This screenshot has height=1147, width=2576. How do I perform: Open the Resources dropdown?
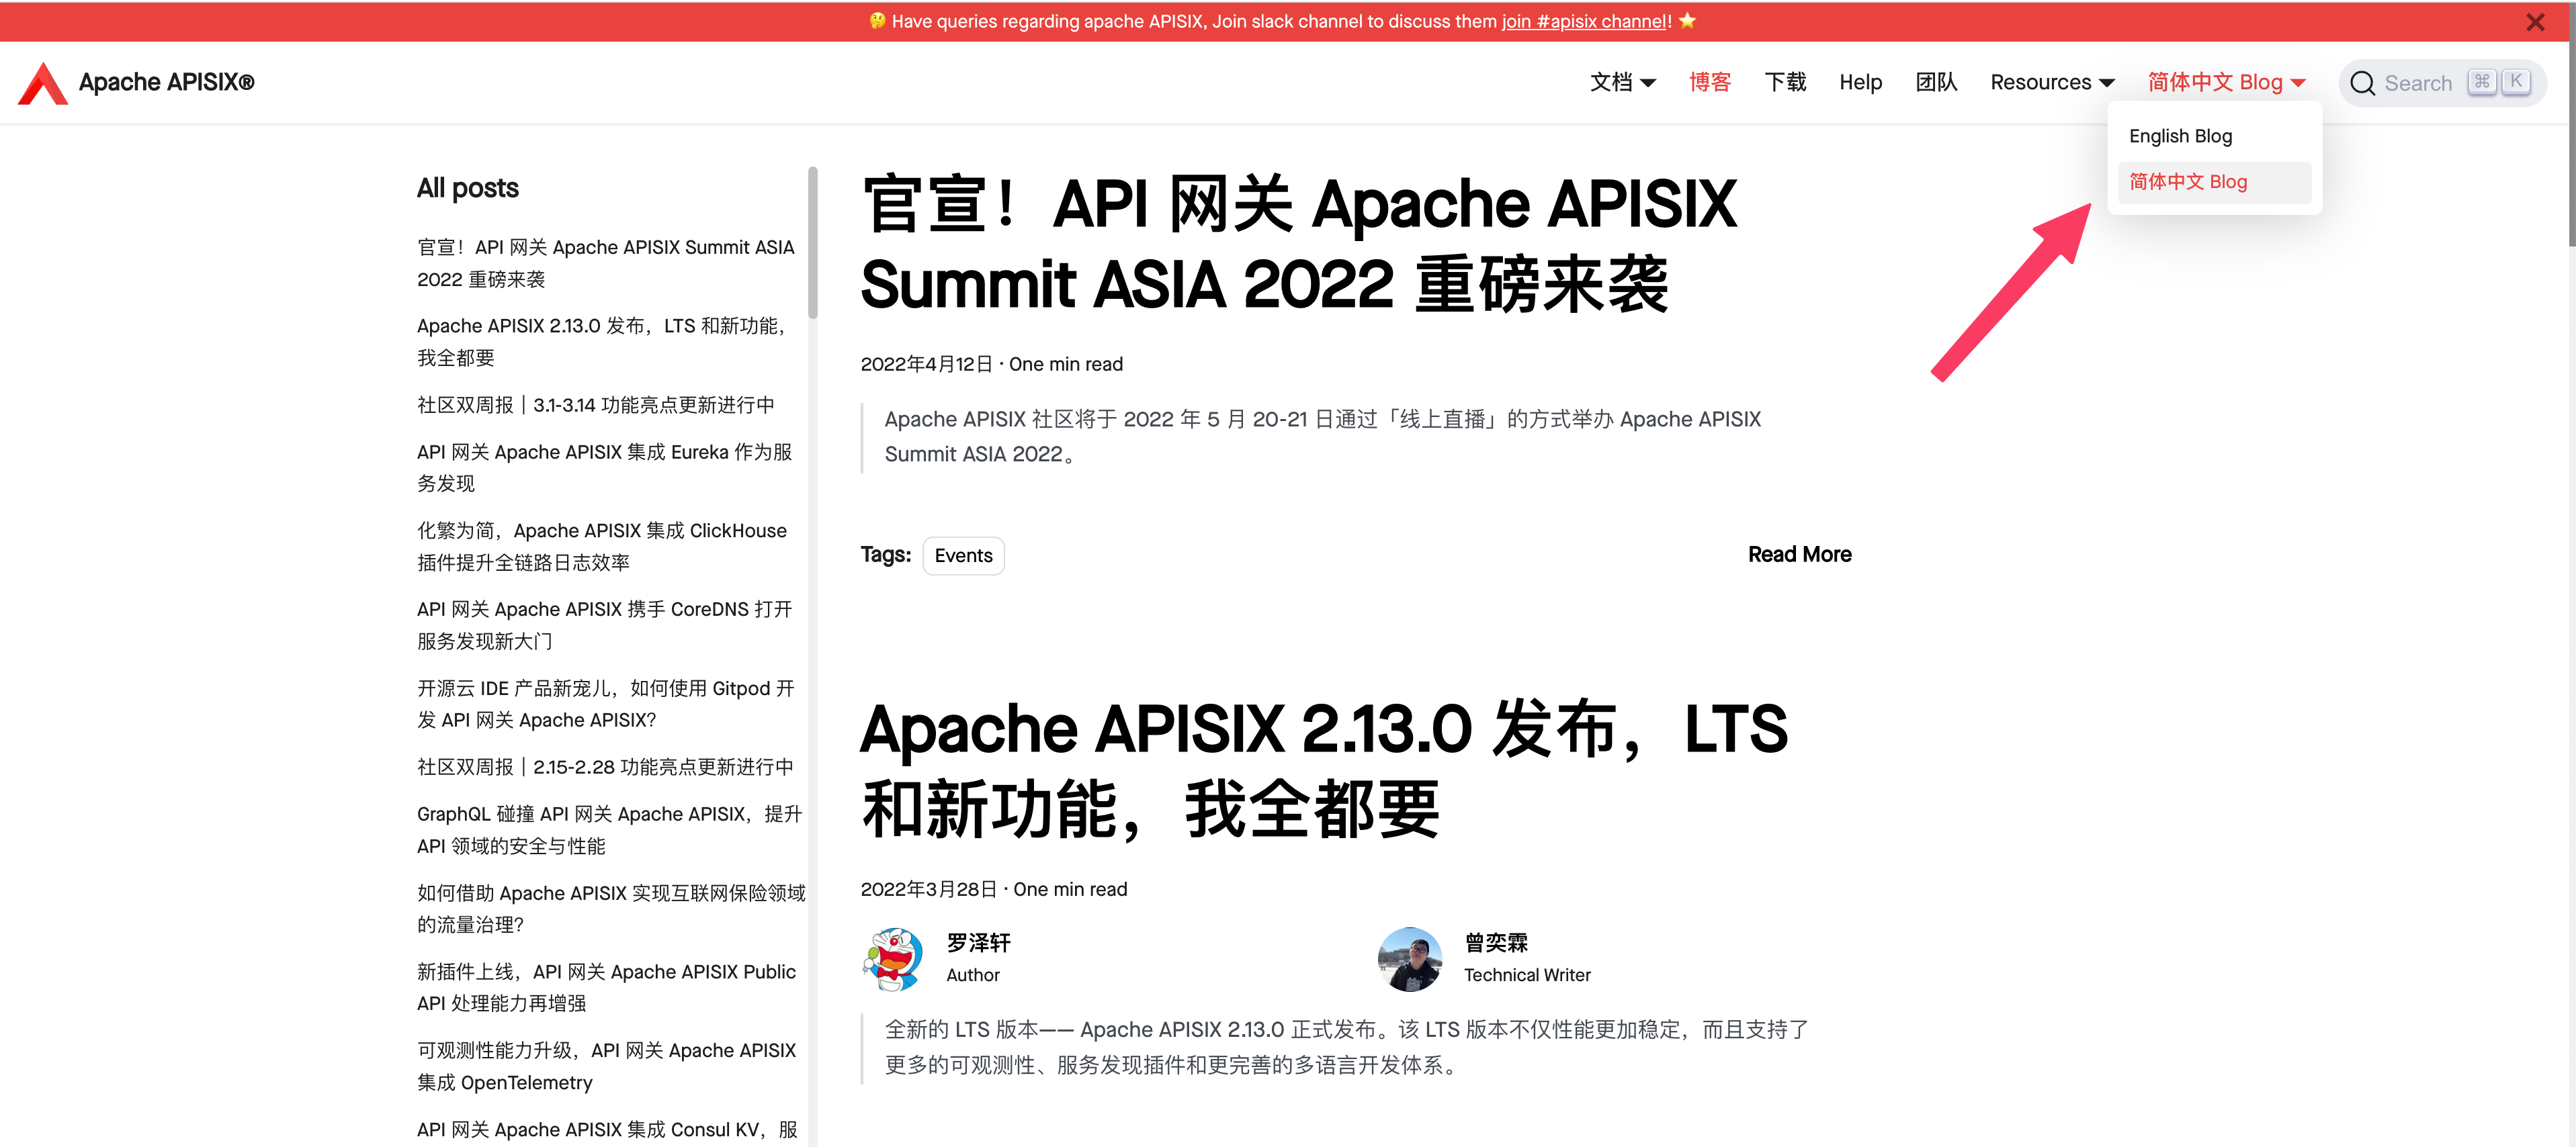pyautogui.click(x=2051, y=83)
